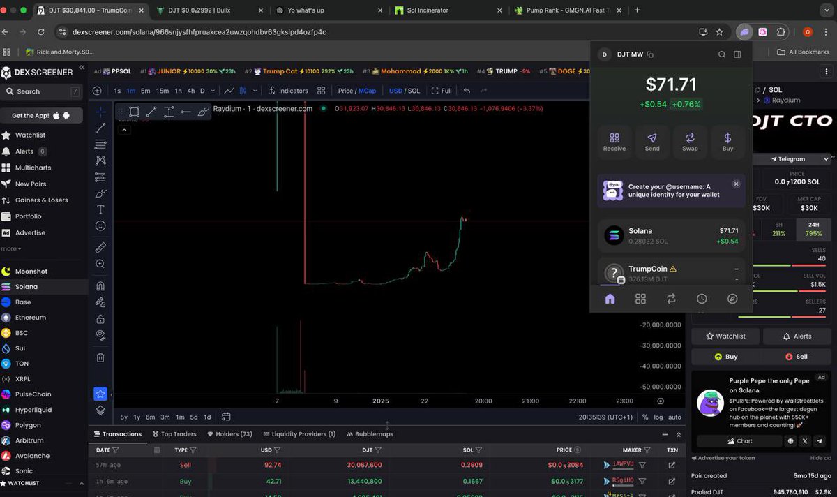Click green Buy button in token panel
837x497 pixels.
[x=726, y=356]
